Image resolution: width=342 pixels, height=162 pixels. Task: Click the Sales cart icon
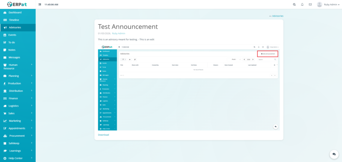5,113
